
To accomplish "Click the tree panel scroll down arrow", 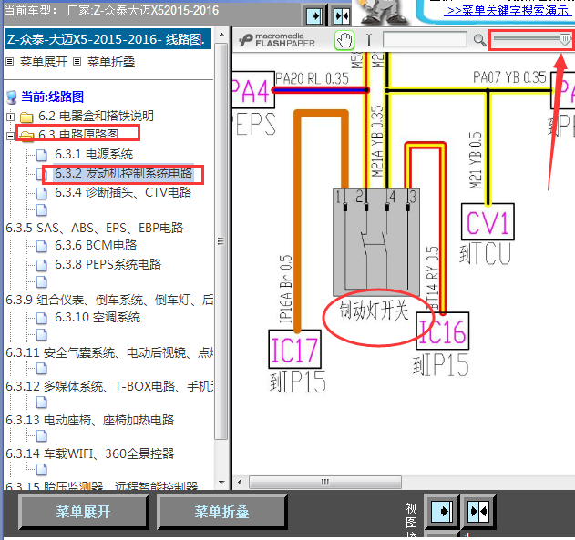I will 221,482.
